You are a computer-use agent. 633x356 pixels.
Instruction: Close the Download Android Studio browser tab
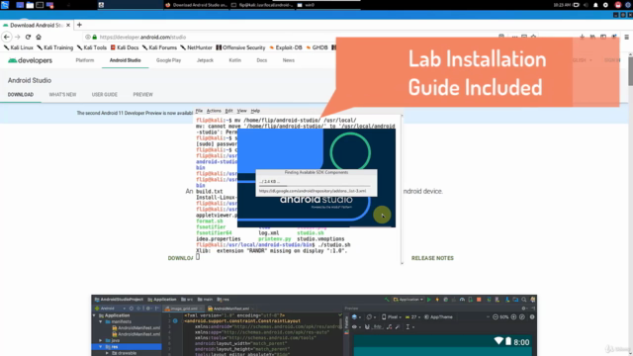[68, 25]
